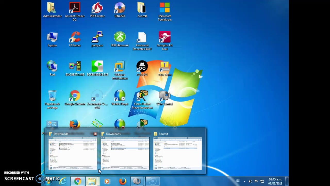Select the Papelera de reciclaje icon

[x=52, y=99]
